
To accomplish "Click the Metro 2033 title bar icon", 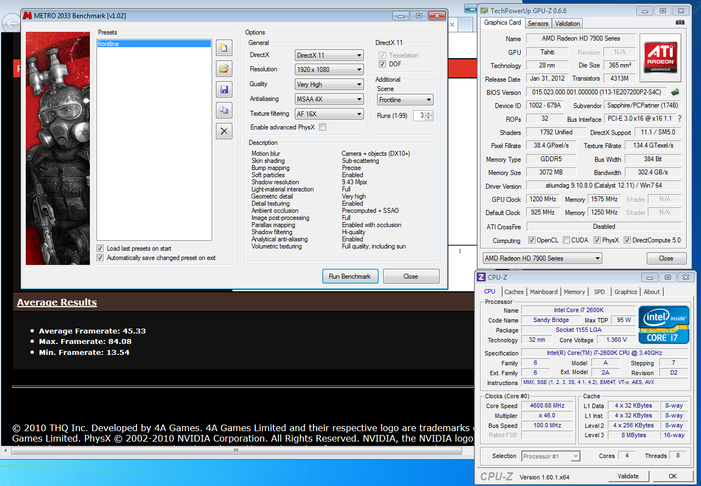I will point(27,15).
